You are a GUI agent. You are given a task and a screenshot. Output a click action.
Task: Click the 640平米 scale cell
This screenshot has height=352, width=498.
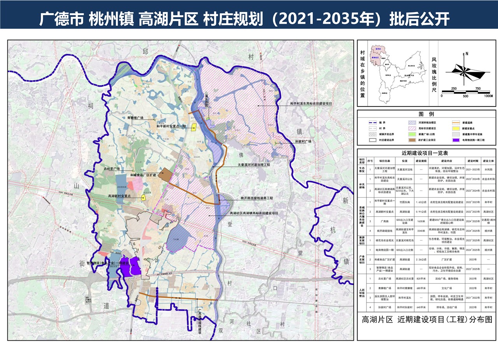(x=421, y=307)
